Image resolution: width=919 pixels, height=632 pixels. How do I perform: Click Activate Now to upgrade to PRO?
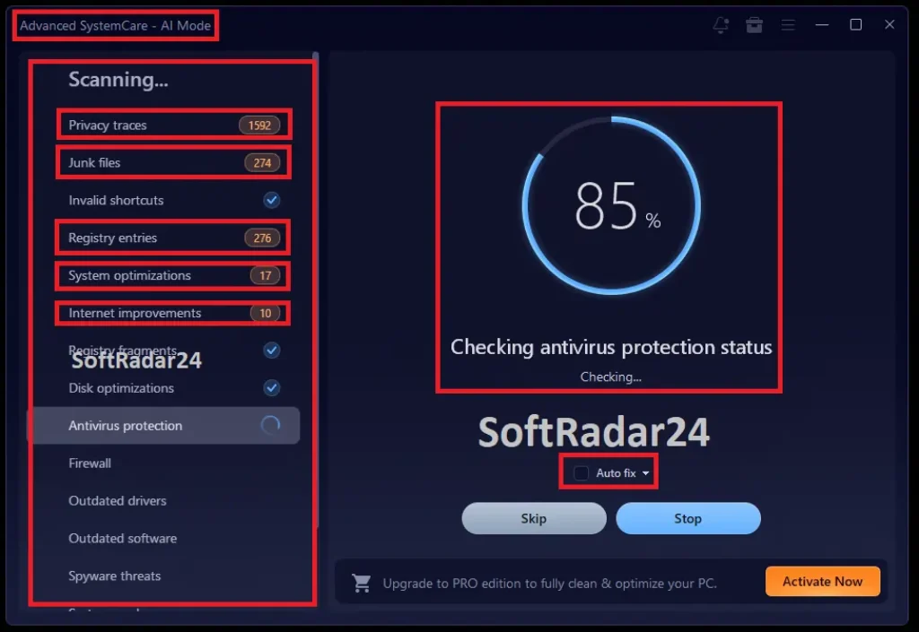tap(822, 581)
